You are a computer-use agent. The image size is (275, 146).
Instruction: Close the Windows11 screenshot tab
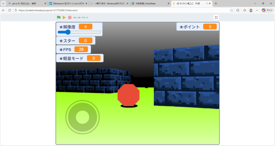point(86,3)
